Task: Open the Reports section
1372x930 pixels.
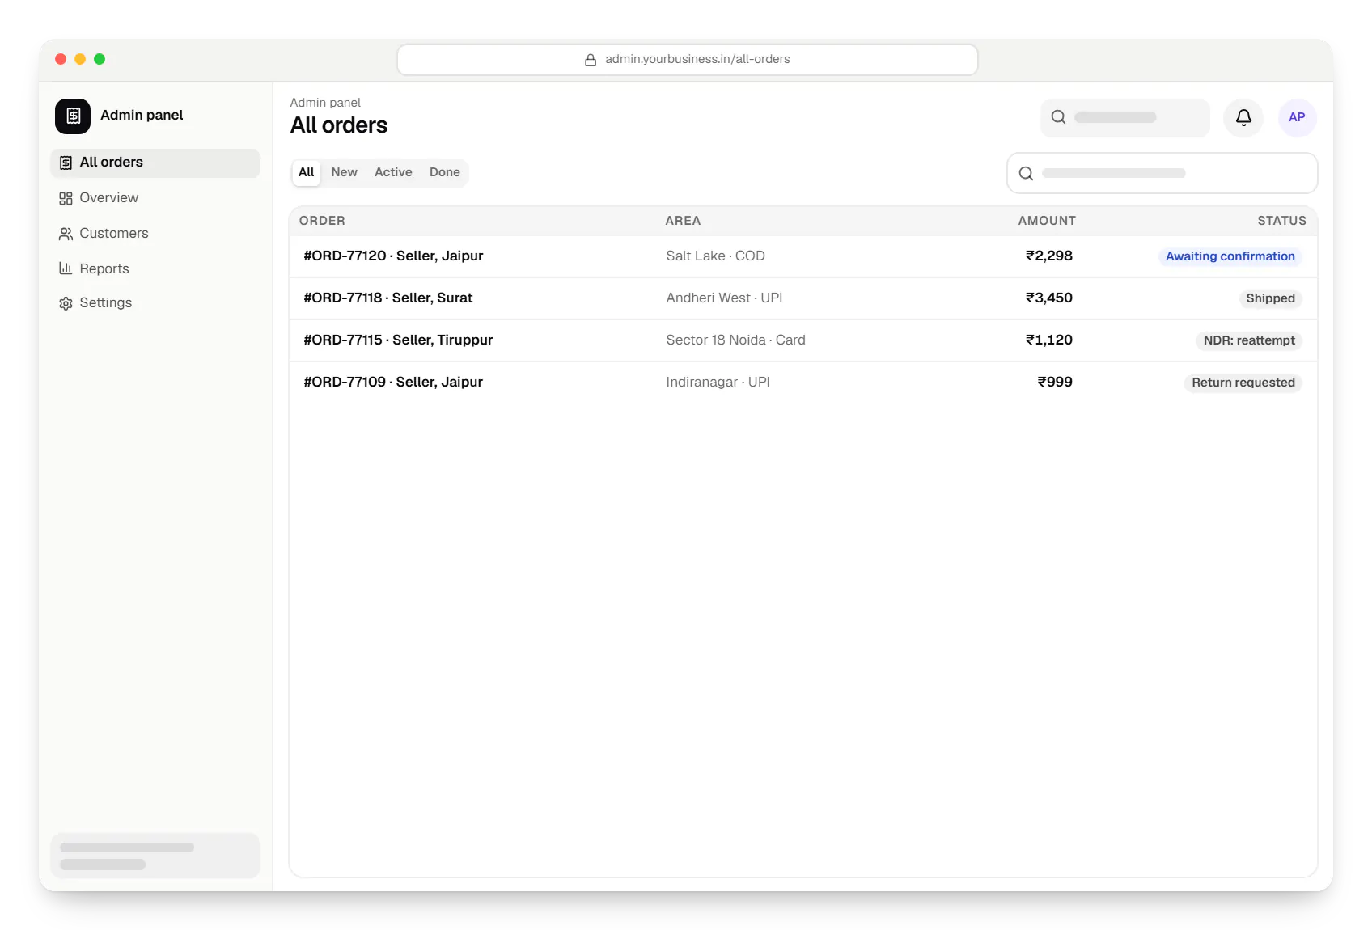Action: [x=155, y=268]
